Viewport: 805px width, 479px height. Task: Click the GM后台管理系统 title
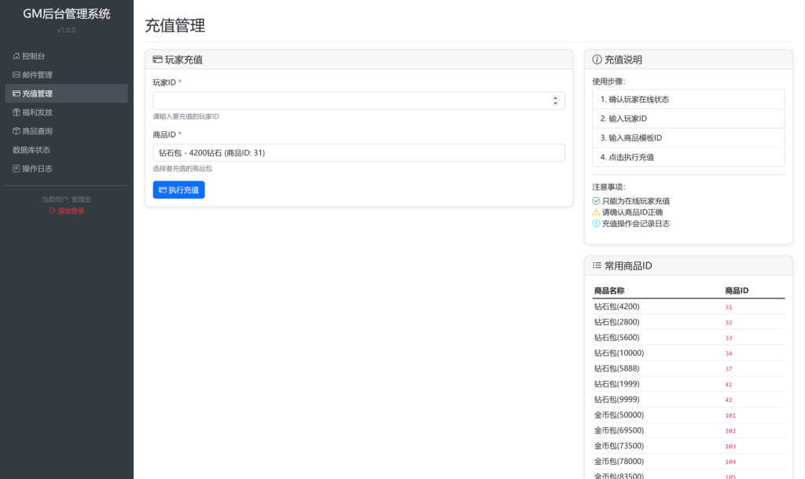click(67, 14)
